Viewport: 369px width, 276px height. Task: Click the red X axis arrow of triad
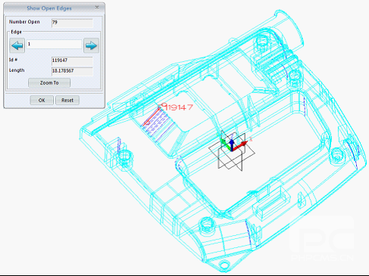[x=241, y=145]
